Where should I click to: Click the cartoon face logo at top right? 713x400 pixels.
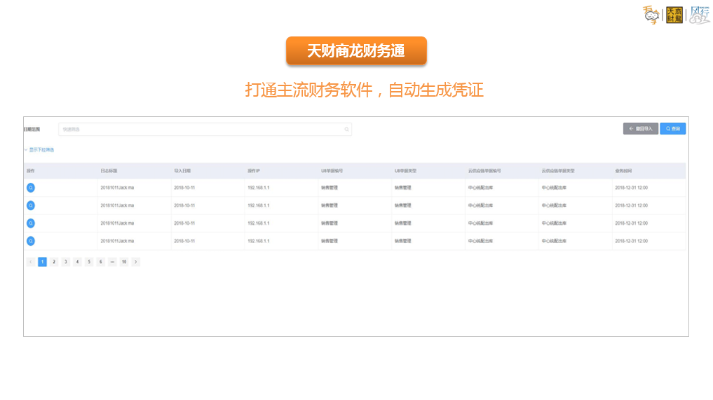651,15
